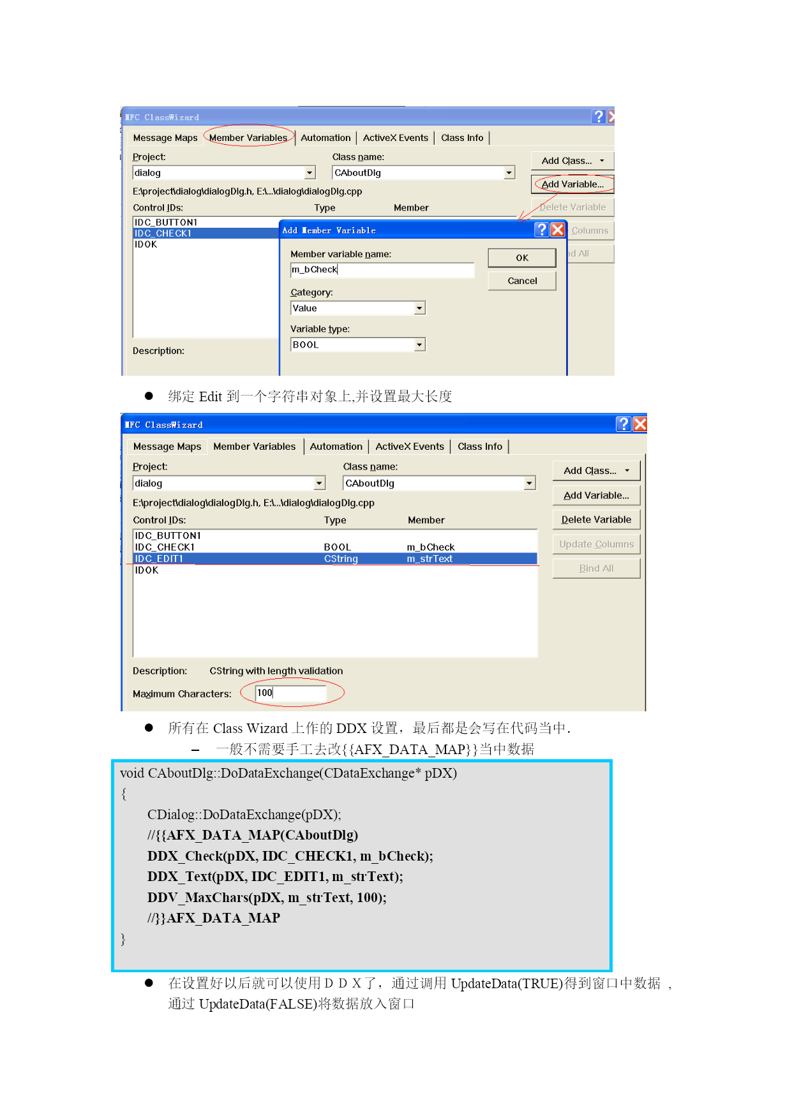This screenshot has width=792, height=1119.
Task: Open ActiveX Events tab in upper ClassWizard
Action: [x=396, y=138]
